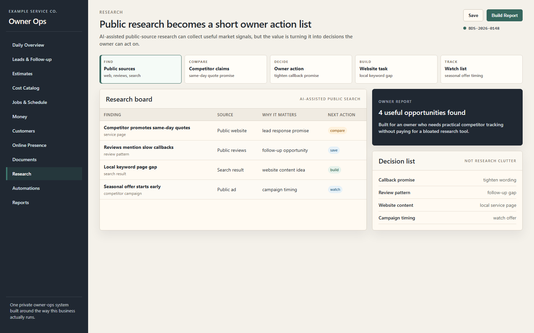Image resolution: width=534 pixels, height=333 pixels.
Task: Click 'Seasonal offer starts early' finding
Action: click(132, 186)
